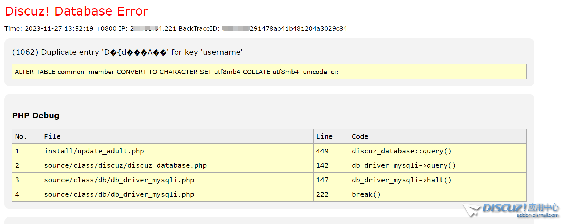The width and height of the screenshot is (565, 224).
Task: Select the install/update_adult.php file cell
Action: click(x=94, y=151)
